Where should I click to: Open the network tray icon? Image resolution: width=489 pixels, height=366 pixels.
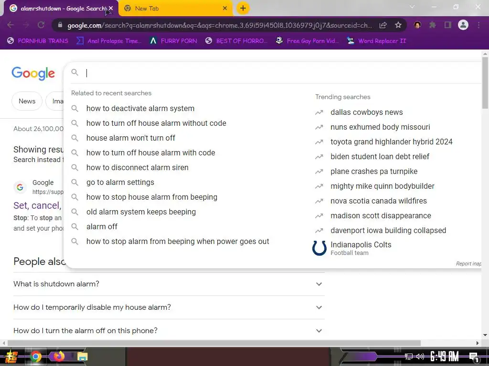click(409, 356)
